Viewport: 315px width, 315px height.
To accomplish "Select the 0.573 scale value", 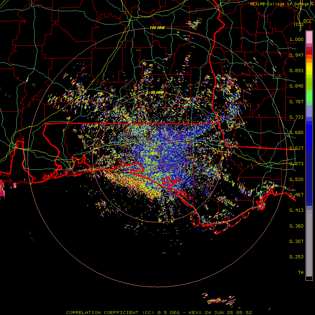I will (296, 163).
